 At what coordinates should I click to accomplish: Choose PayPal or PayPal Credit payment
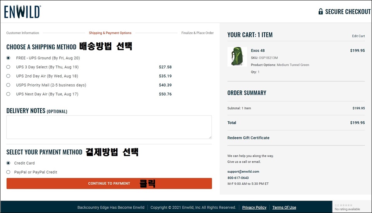[x=8, y=172]
